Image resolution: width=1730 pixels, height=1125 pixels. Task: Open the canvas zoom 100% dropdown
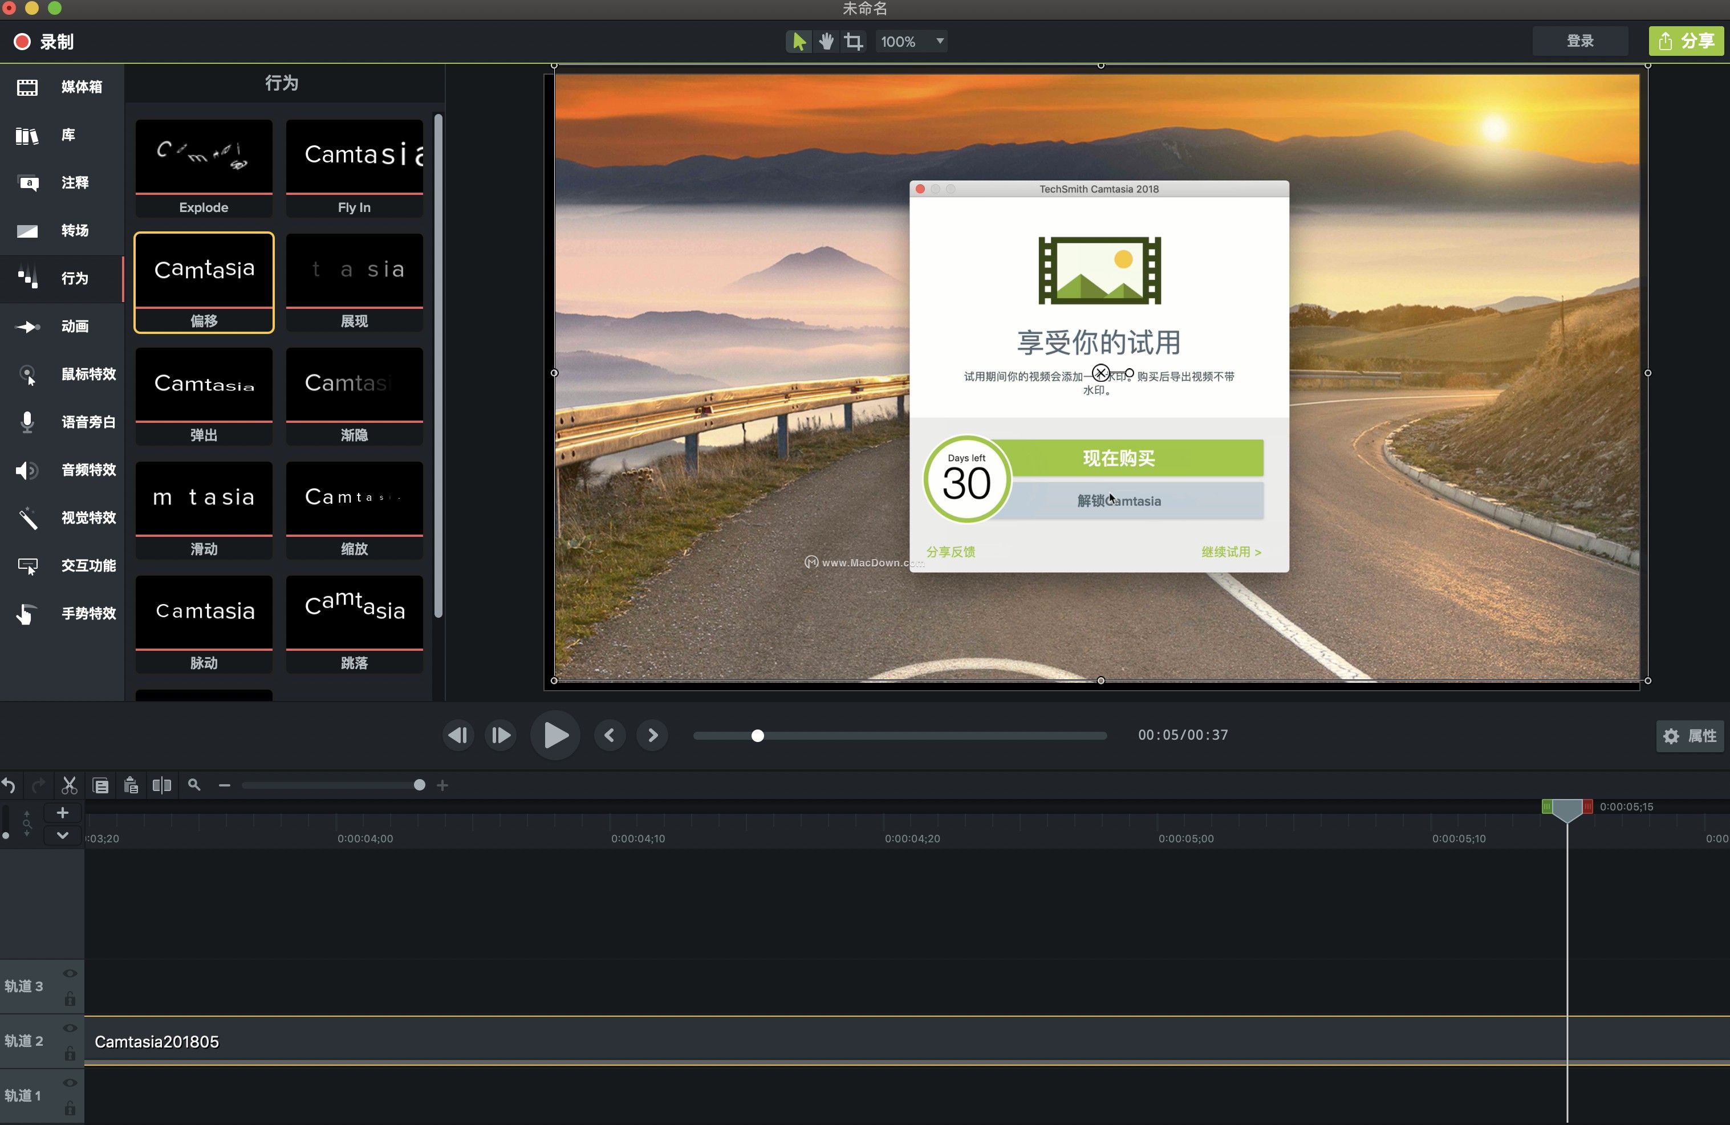coord(912,42)
